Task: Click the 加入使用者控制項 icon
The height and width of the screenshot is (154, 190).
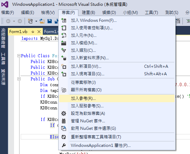Action: coord(64,28)
